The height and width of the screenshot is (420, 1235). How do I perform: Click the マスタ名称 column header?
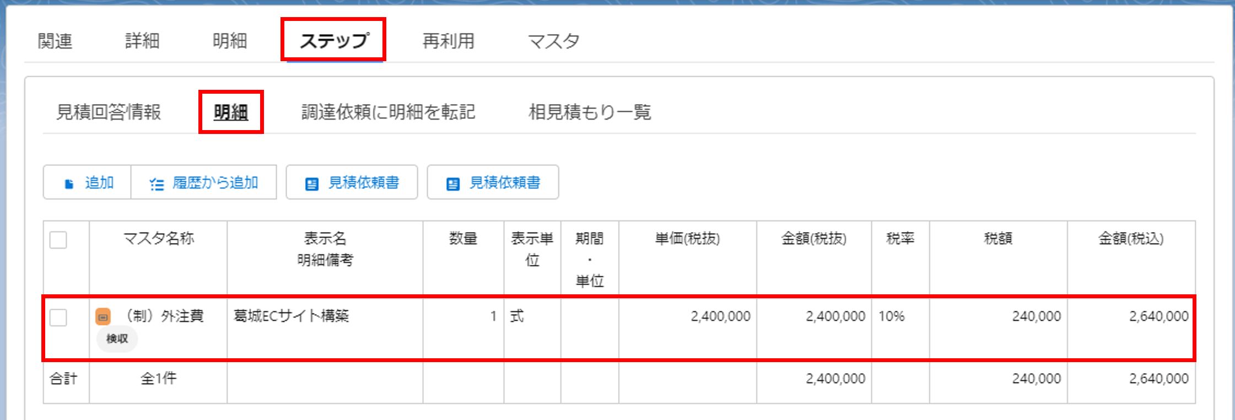point(158,239)
